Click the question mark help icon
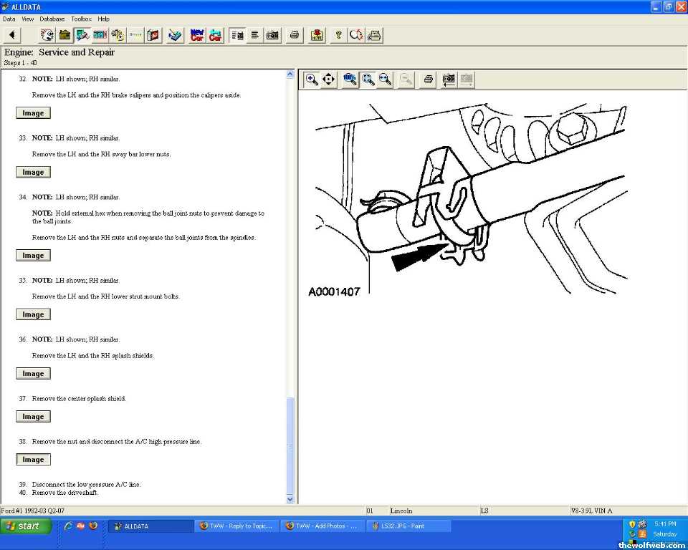The height and width of the screenshot is (550, 688). point(338,35)
